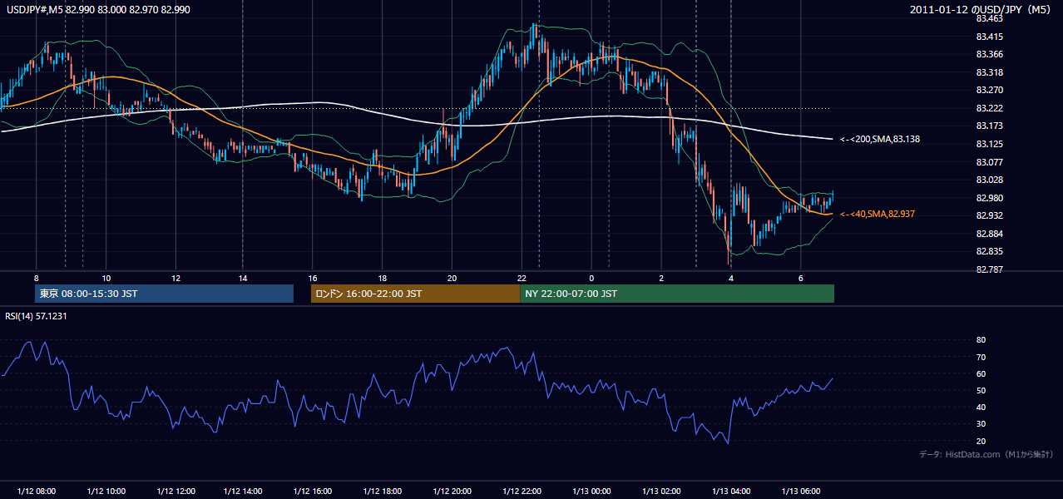Select the ロンドン 16:00-22:00 JST session bar
Image resolution: width=1063 pixels, height=499 pixels.
tap(415, 294)
